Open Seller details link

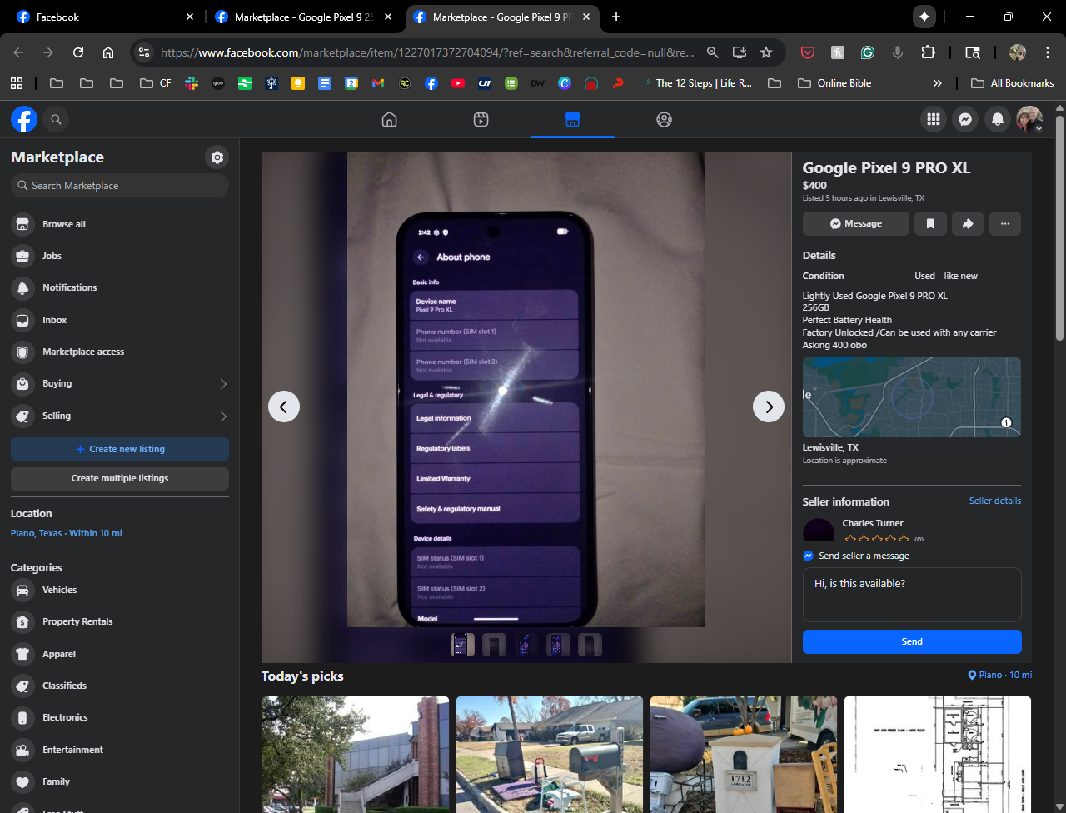(x=994, y=501)
